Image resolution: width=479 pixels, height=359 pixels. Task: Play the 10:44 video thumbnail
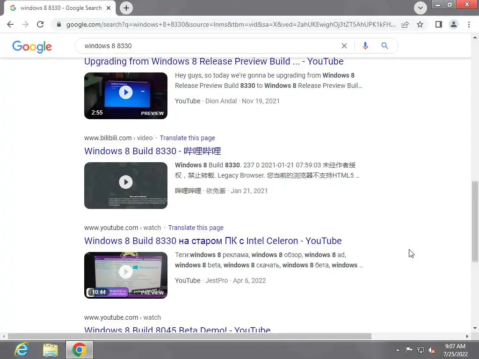click(x=126, y=275)
